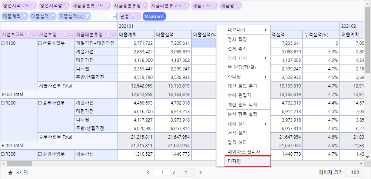Image resolution: width=371 pixels, height=179 pixels.
Task: Click filter icon on 년월 column field
Action: pyautogui.click(x=133, y=17)
